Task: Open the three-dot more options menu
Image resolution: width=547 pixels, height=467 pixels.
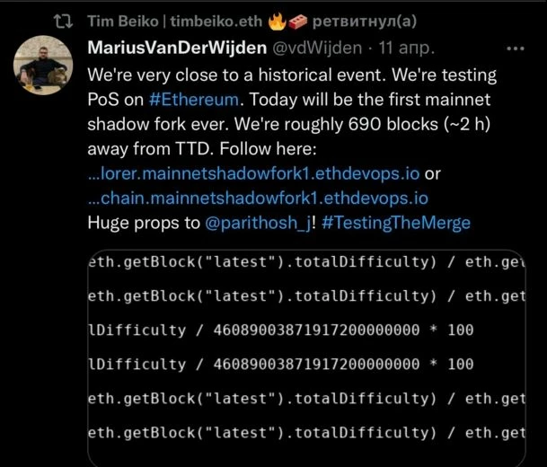Action: 516,48
